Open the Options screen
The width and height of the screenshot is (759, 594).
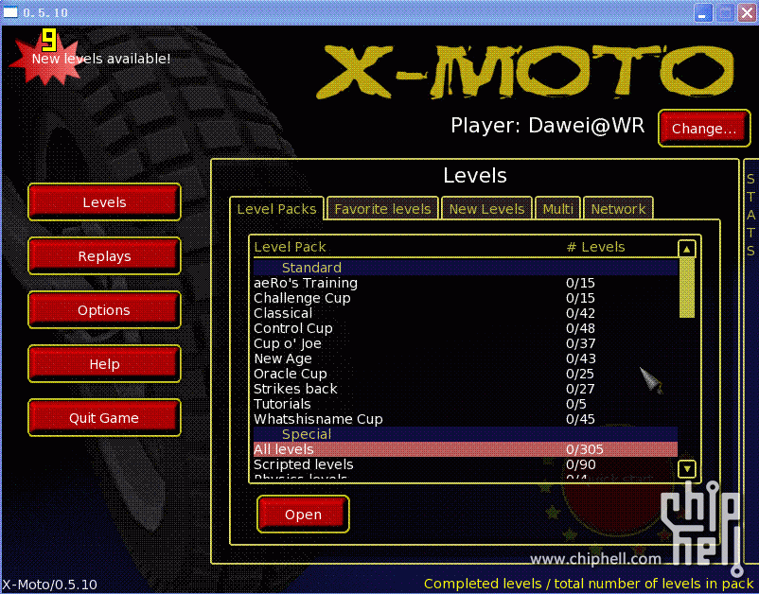click(x=104, y=310)
